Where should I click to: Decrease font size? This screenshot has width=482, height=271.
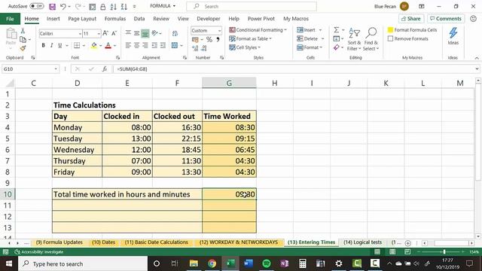coord(114,33)
